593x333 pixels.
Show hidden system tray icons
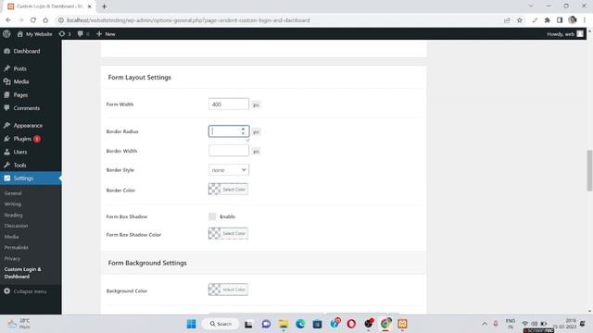485,324
